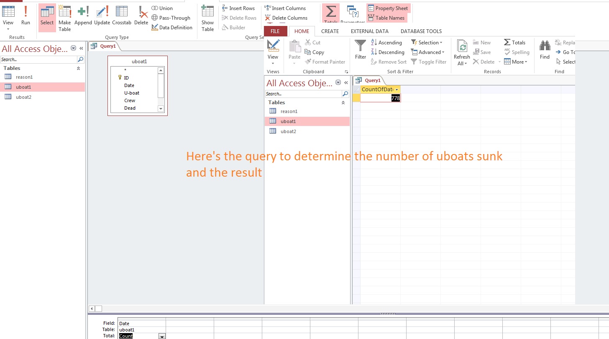The width and height of the screenshot is (609, 339).
Task: Open the CountOfDate column header dropdown
Action: (x=397, y=90)
